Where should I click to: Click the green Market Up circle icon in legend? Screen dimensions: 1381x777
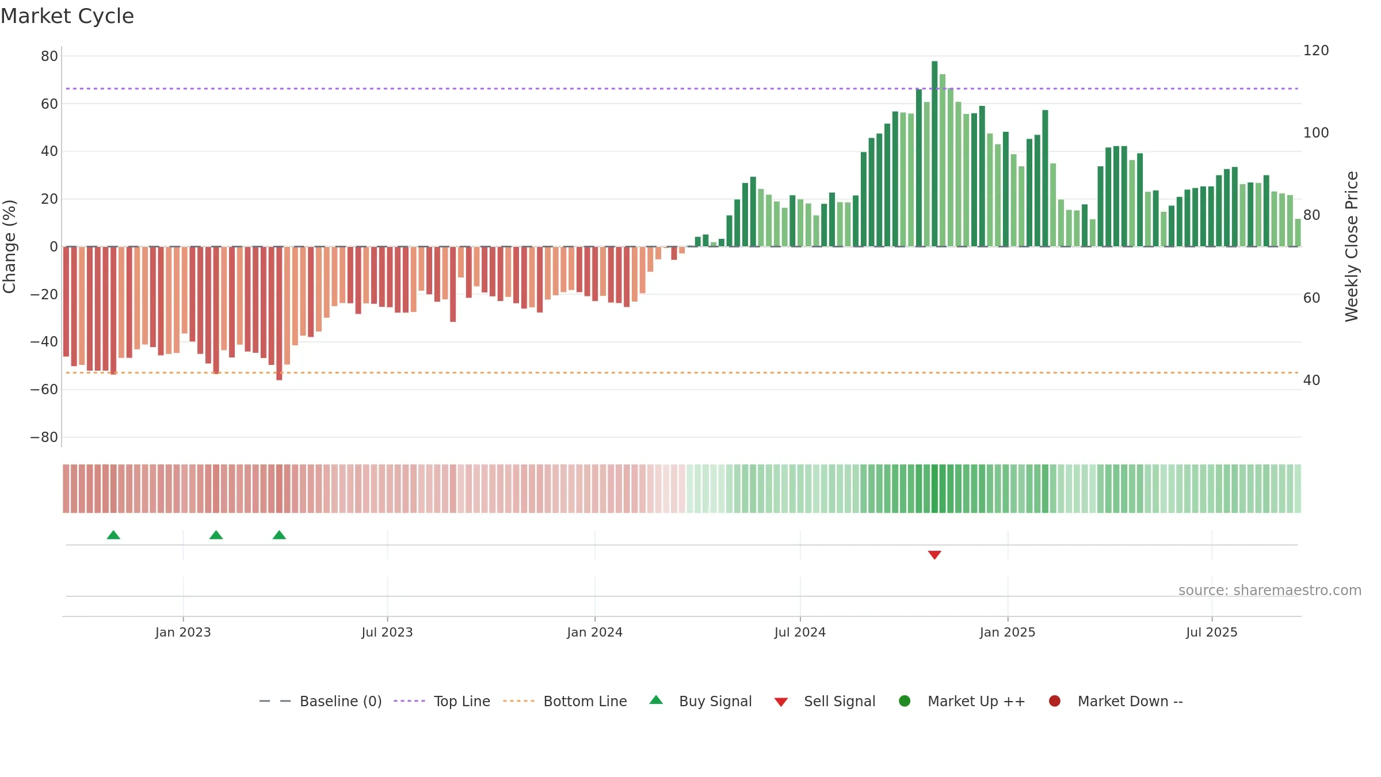click(x=905, y=701)
